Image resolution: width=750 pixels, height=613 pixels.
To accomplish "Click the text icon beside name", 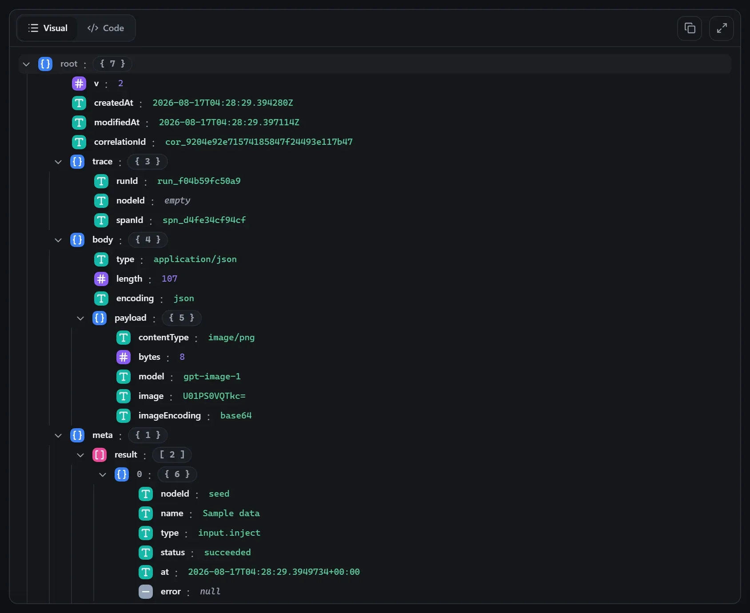I will pyautogui.click(x=146, y=513).
